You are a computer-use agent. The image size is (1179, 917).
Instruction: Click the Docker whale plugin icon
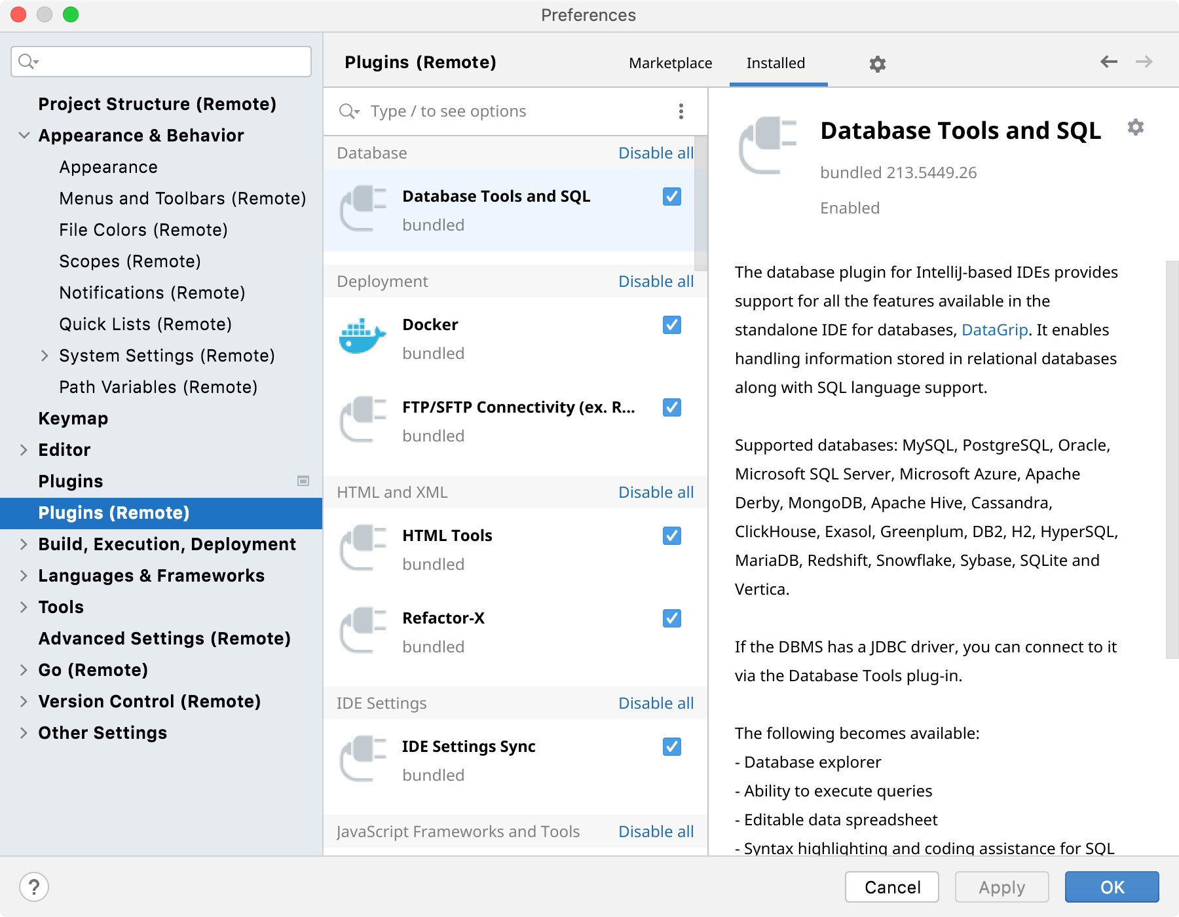pyautogui.click(x=362, y=337)
